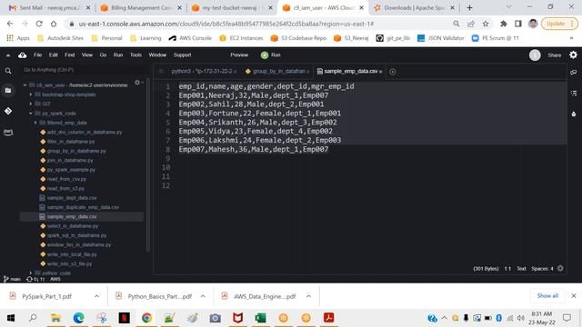The height and width of the screenshot is (327, 582).
Task: Click the Cloud9 cloud logo icon
Action: pos(22,54)
